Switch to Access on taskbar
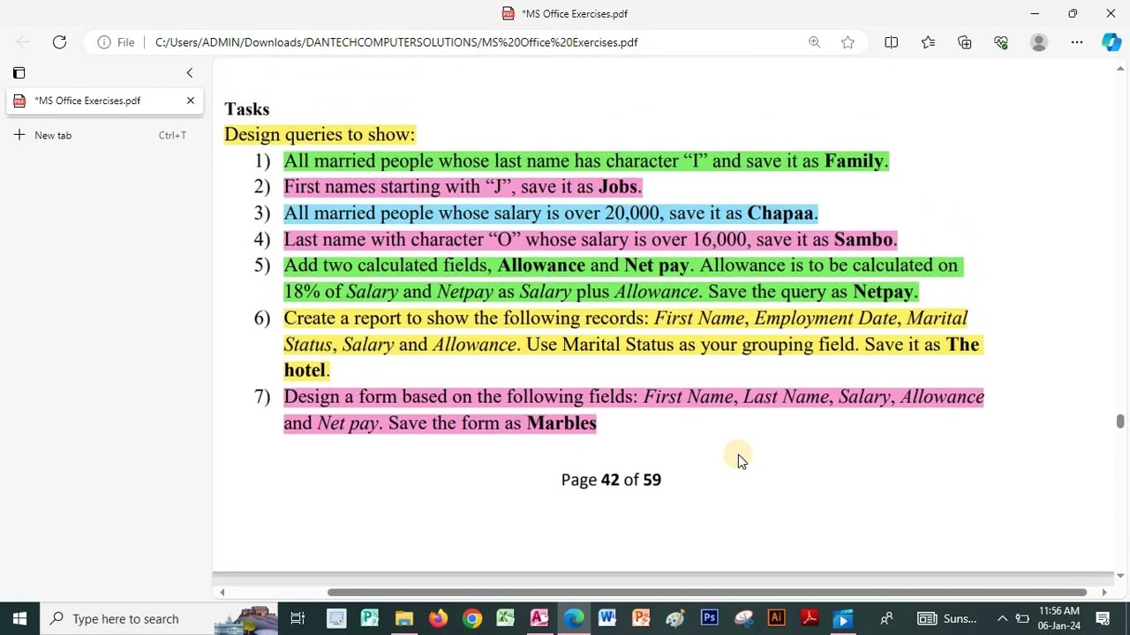The image size is (1130, 635). pos(539,619)
